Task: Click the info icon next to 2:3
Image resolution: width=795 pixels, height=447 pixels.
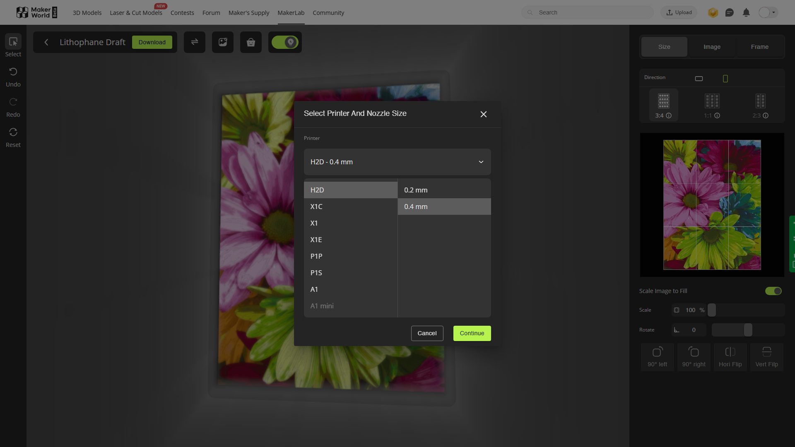Action: [766, 116]
